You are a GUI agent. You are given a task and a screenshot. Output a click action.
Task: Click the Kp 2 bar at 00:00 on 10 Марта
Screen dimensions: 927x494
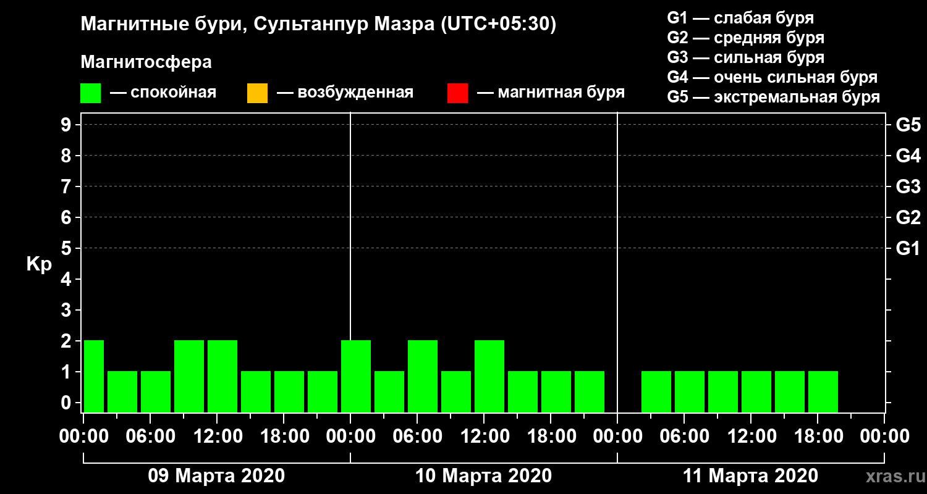356,376
